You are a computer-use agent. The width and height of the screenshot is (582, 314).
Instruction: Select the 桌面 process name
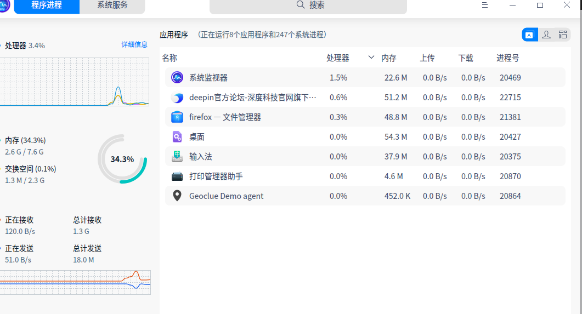click(x=197, y=137)
